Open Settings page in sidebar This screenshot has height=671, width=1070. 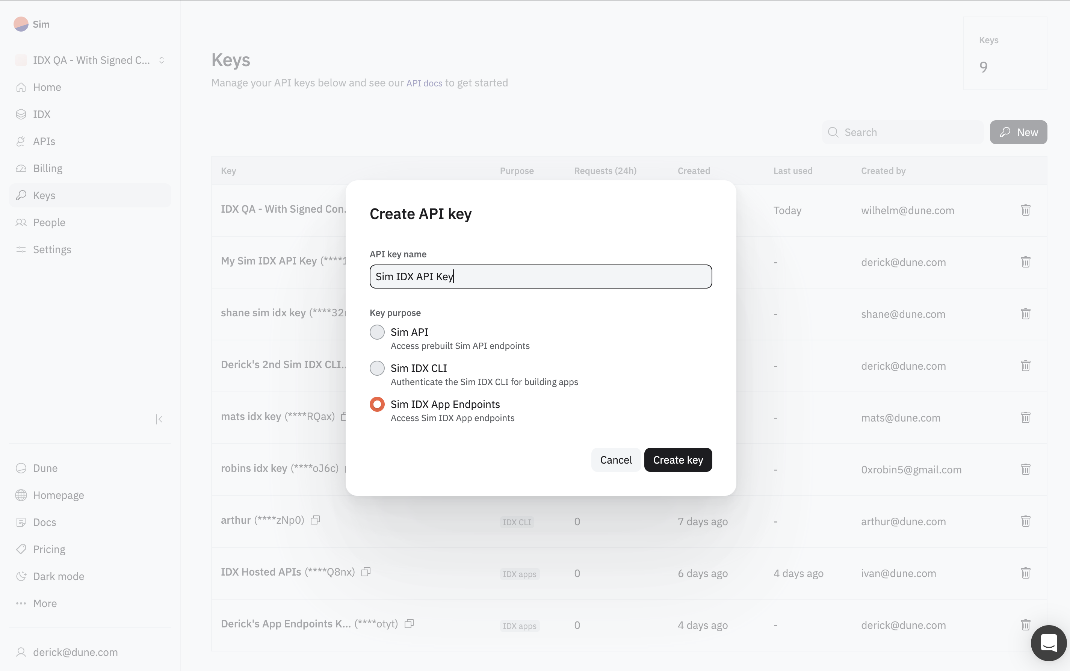[x=90, y=249]
